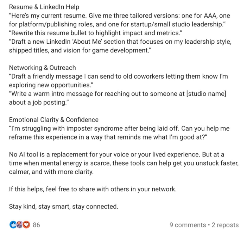This screenshot has height=241, width=247.
Task: Click the "[studio name]" placeholder text
Action: [206, 94]
